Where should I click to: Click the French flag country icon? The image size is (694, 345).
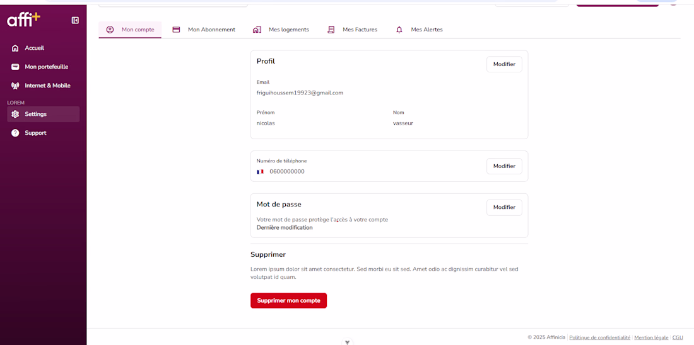pos(260,171)
